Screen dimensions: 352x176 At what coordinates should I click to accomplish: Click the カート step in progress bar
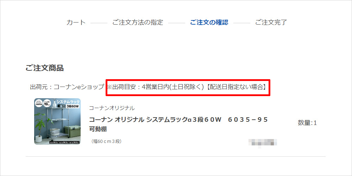[76, 23]
